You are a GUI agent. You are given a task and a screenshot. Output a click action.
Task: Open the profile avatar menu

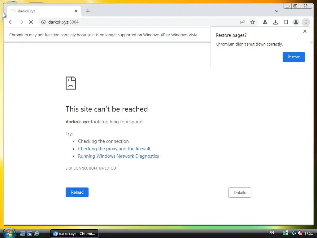296,22
